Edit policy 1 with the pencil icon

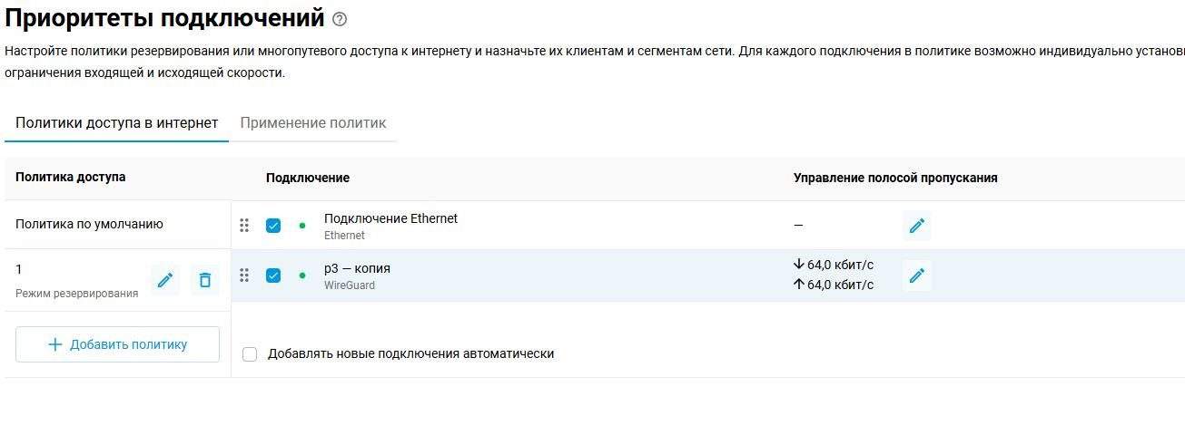[165, 280]
